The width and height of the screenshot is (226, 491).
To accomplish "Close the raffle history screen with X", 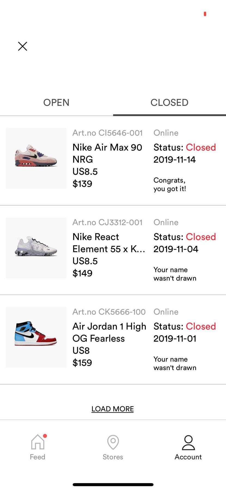I will click(x=23, y=46).
